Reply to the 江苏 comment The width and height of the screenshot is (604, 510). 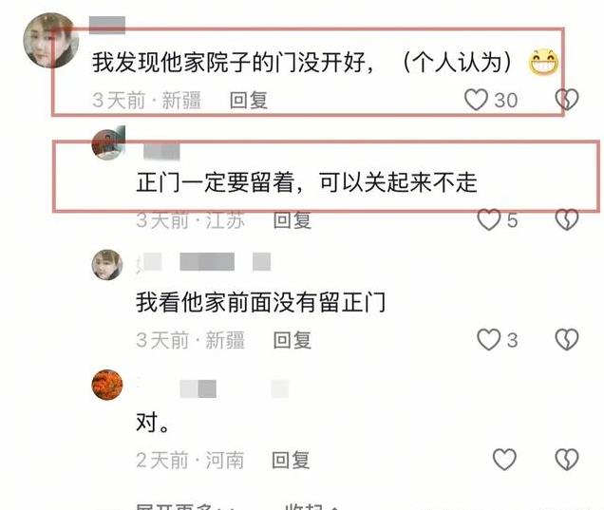click(x=292, y=220)
